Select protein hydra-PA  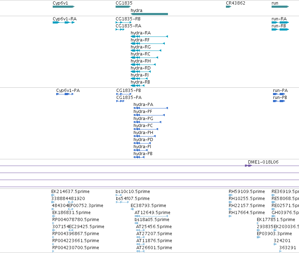point(151,108)
